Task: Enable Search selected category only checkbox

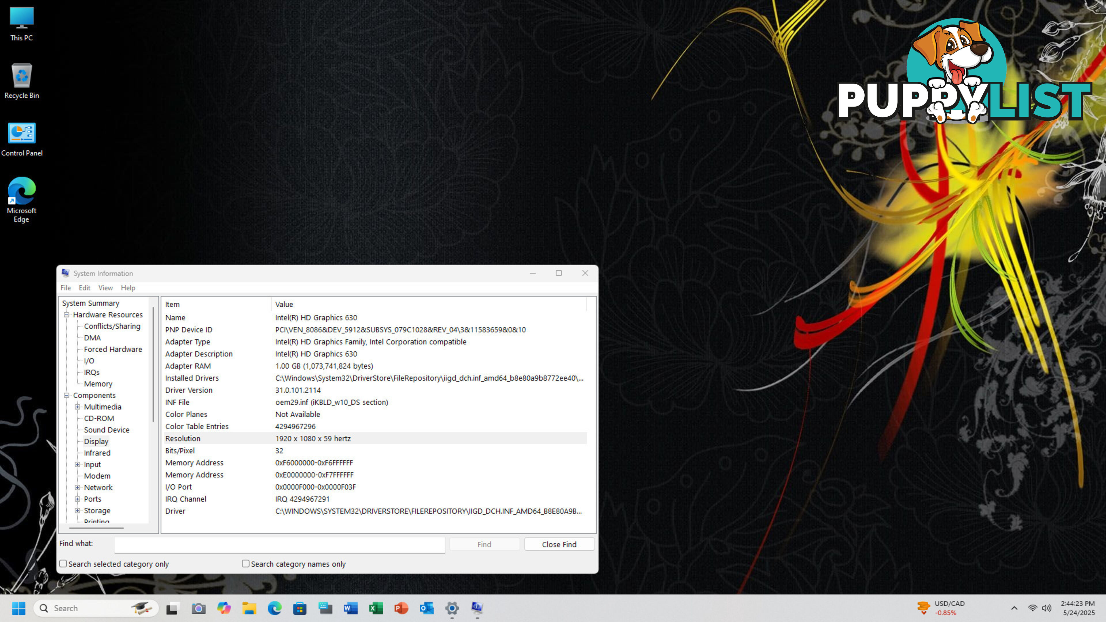Action: pos(63,564)
